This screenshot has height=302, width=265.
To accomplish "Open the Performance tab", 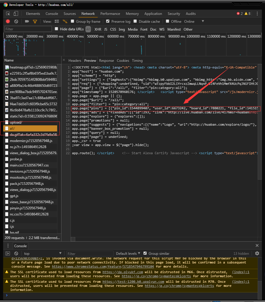I will point(110,14).
